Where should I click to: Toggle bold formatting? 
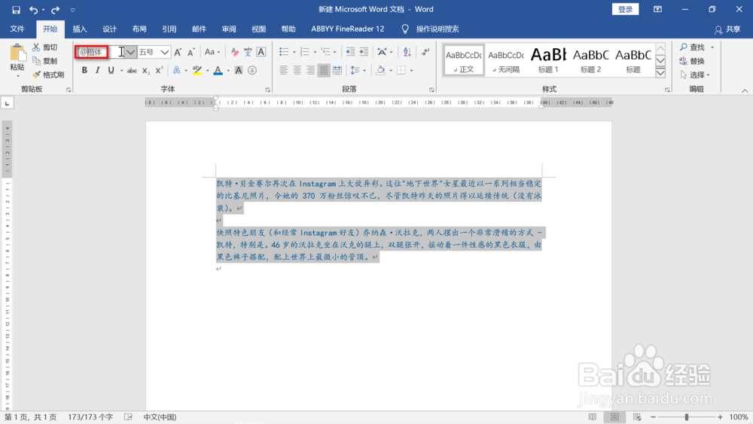[x=84, y=71]
